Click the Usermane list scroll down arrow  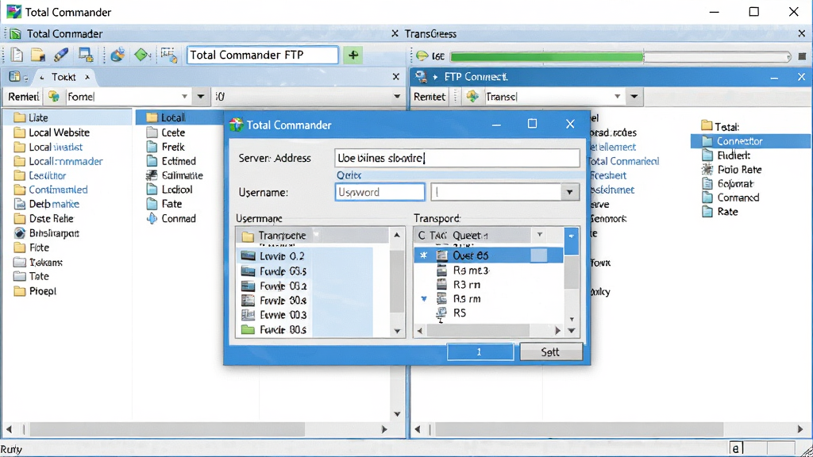click(397, 331)
